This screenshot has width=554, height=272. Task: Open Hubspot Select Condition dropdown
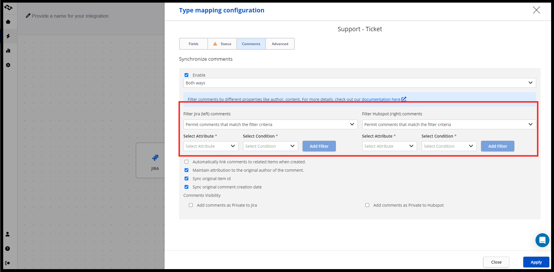[449, 146]
